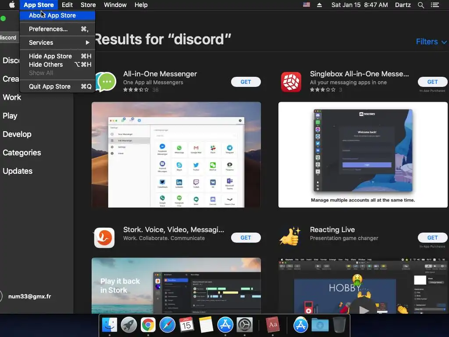Click the Dartz user name
This screenshot has width=449, height=337.
[403, 5]
